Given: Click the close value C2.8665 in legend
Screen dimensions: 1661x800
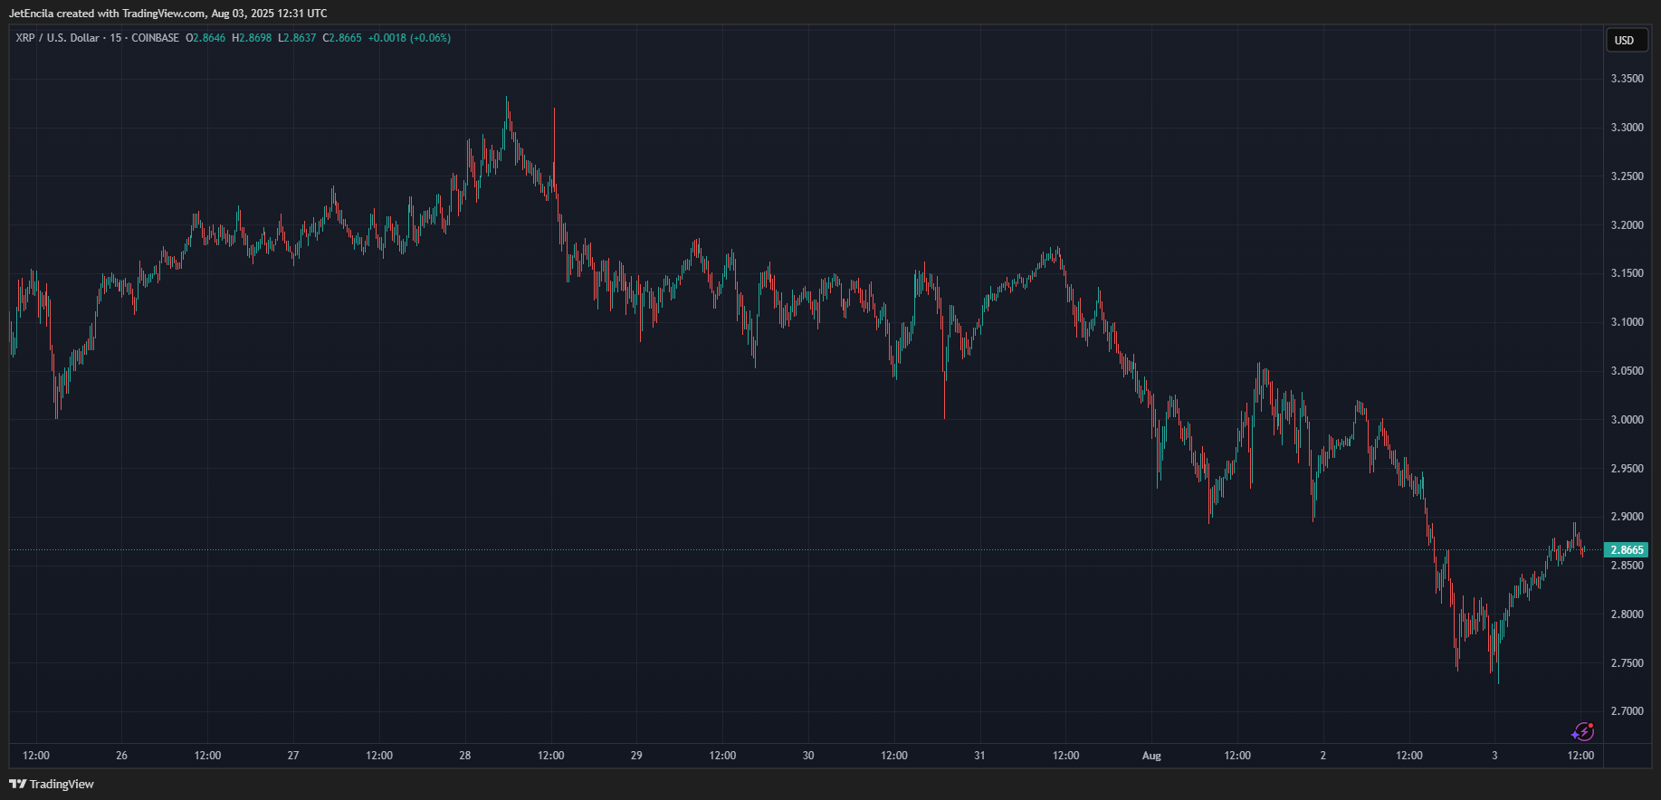Looking at the screenshot, I should click(x=342, y=38).
